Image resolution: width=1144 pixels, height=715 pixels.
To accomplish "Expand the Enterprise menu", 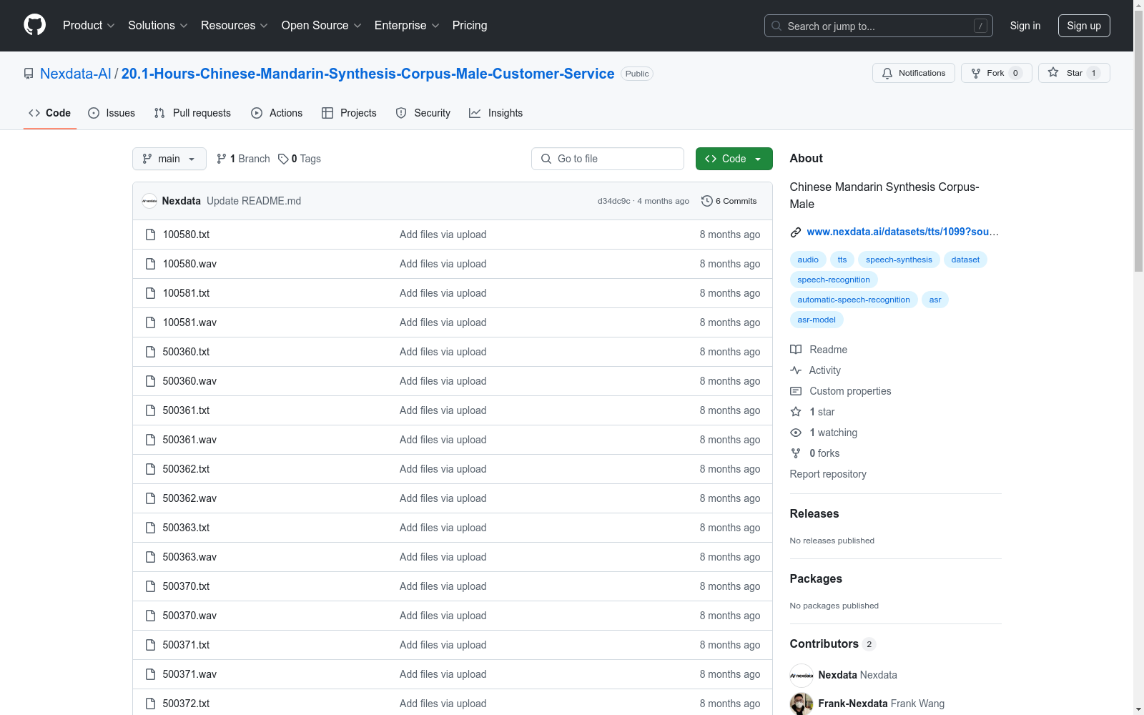I will click(x=407, y=26).
